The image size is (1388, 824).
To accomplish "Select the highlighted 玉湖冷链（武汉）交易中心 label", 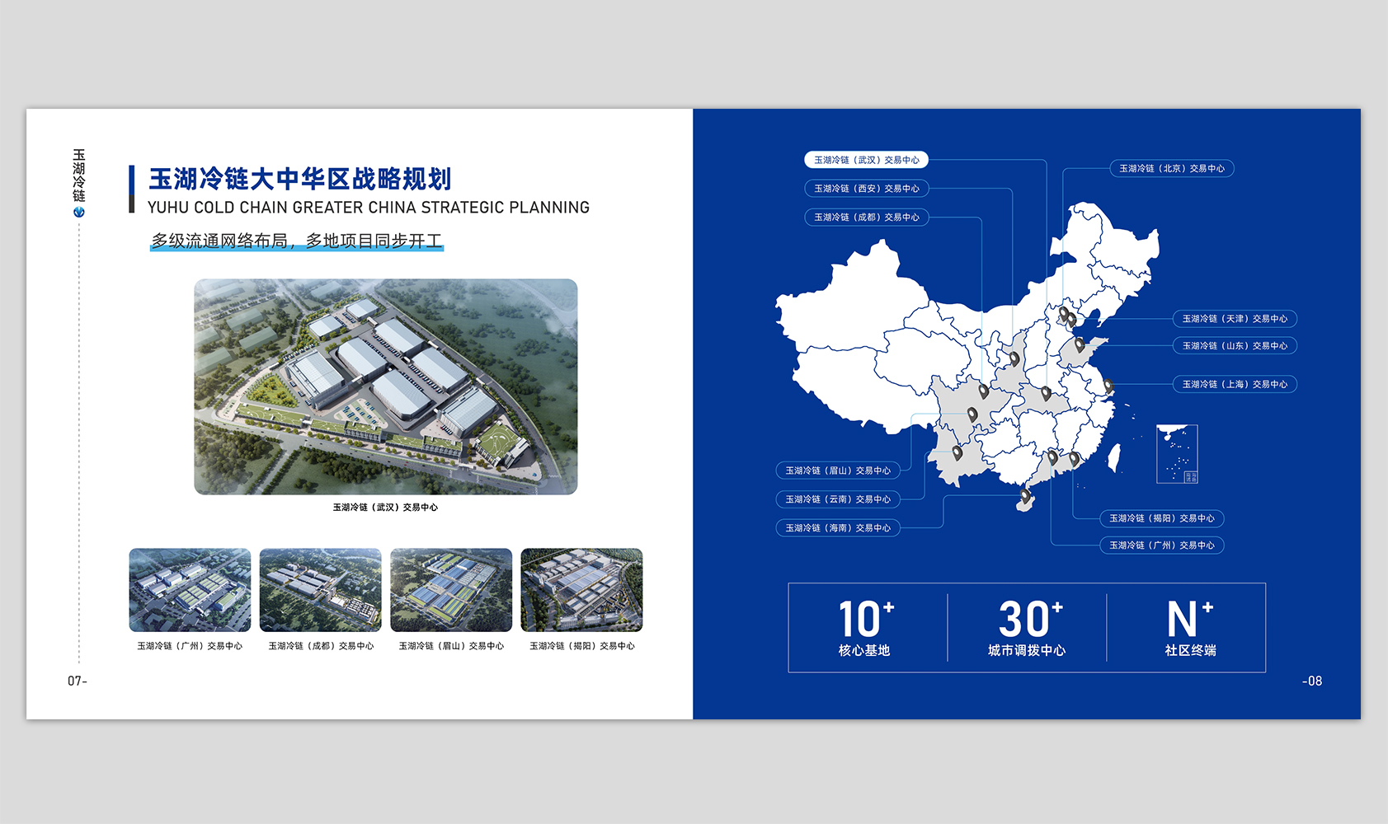I will 866,160.
